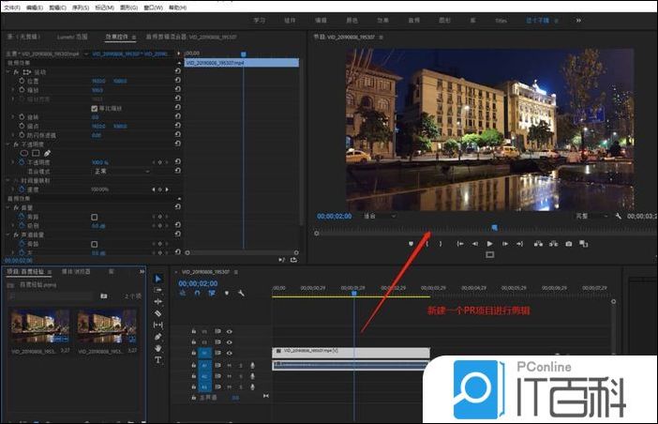Screen dimensions: 658x424
Task: Click the Export Frame camera icon
Action: (568, 244)
